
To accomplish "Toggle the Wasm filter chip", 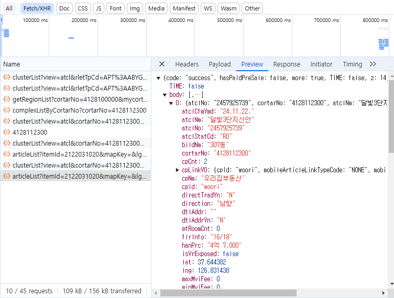I will click(228, 8).
